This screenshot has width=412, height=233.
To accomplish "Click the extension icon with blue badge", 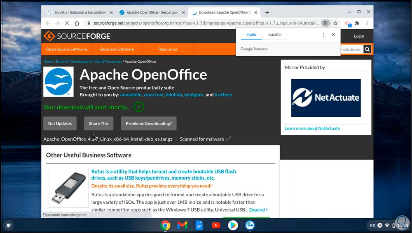I will (x=348, y=24).
